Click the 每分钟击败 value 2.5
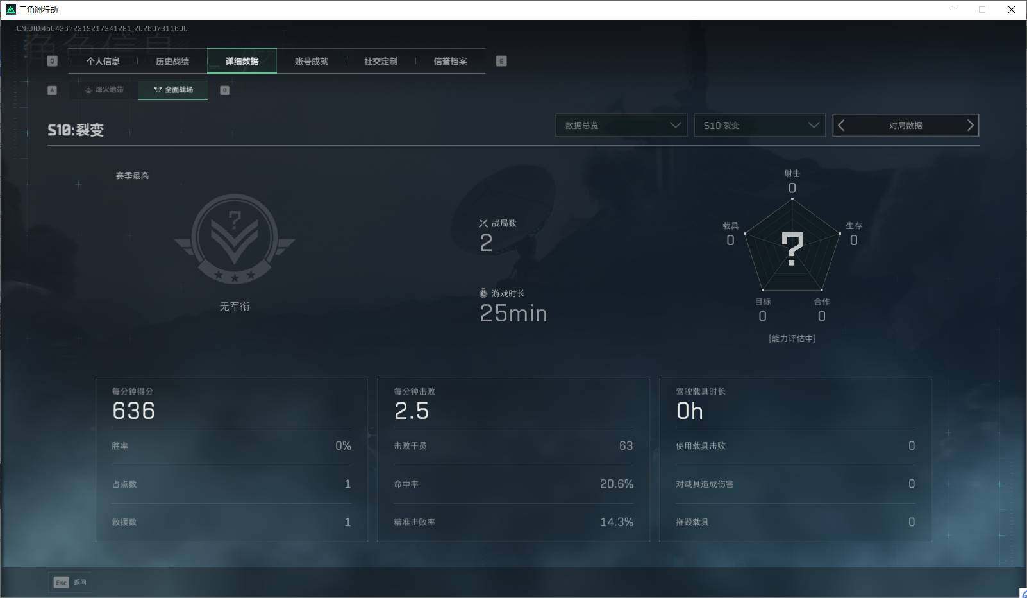This screenshot has width=1027, height=598. point(412,411)
